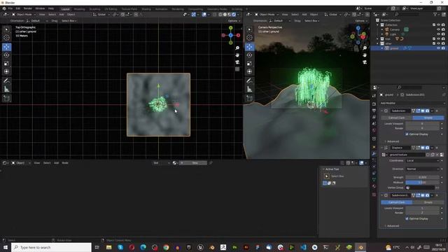This screenshot has height=252, width=448.
Task: Click the Windows Start button
Action: click(6, 247)
